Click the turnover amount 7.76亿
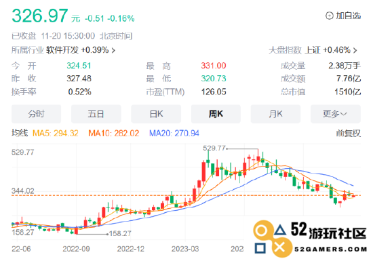The image size is (373, 261). pos(349,79)
